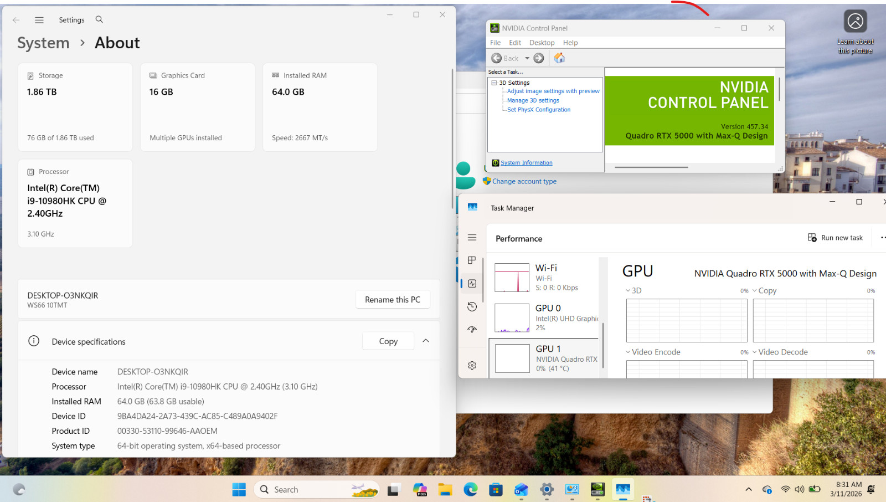Open Outlook from the taskbar

[x=521, y=490]
